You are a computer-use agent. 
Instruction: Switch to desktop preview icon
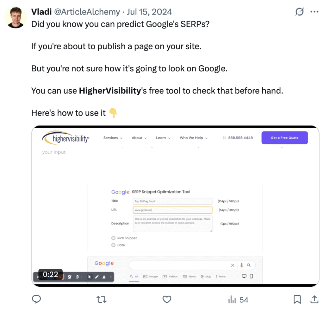coord(244,276)
